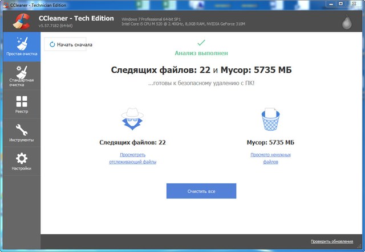This screenshot has height=252, width=365.
Task: Open the Просмотреть отслеживающие файлы link
Action: tap(132, 158)
